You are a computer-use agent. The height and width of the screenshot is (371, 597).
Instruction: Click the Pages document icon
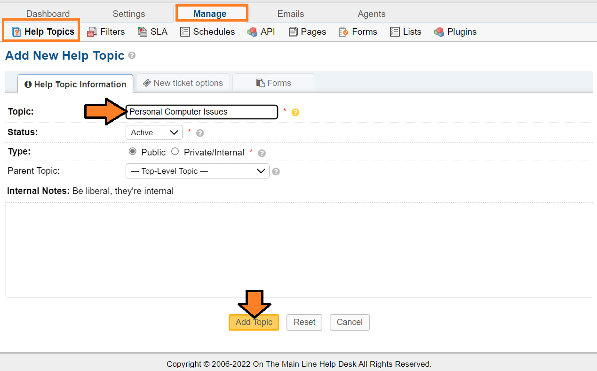click(293, 32)
